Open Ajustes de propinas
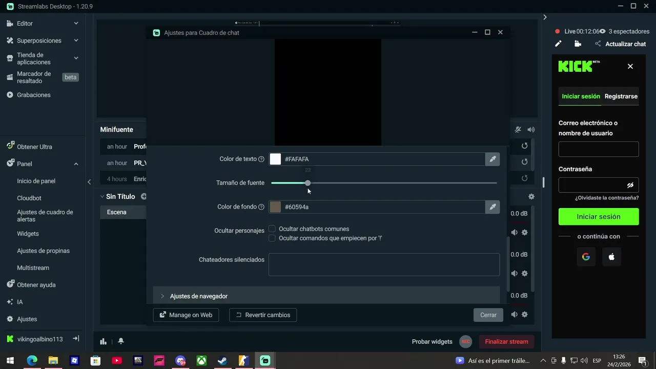 coord(43,251)
